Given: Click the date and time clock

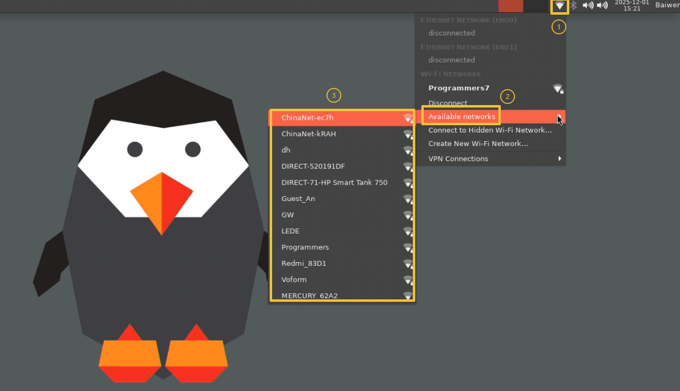Looking at the screenshot, I should click(632, 5).
